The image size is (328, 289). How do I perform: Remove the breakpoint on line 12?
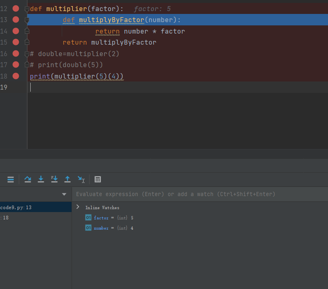click(x=16, y=9)
